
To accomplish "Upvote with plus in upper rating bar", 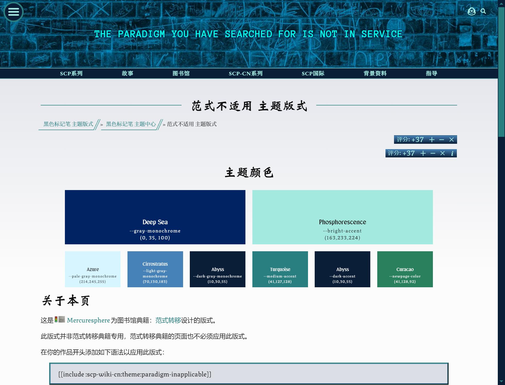I will [432, 140].
